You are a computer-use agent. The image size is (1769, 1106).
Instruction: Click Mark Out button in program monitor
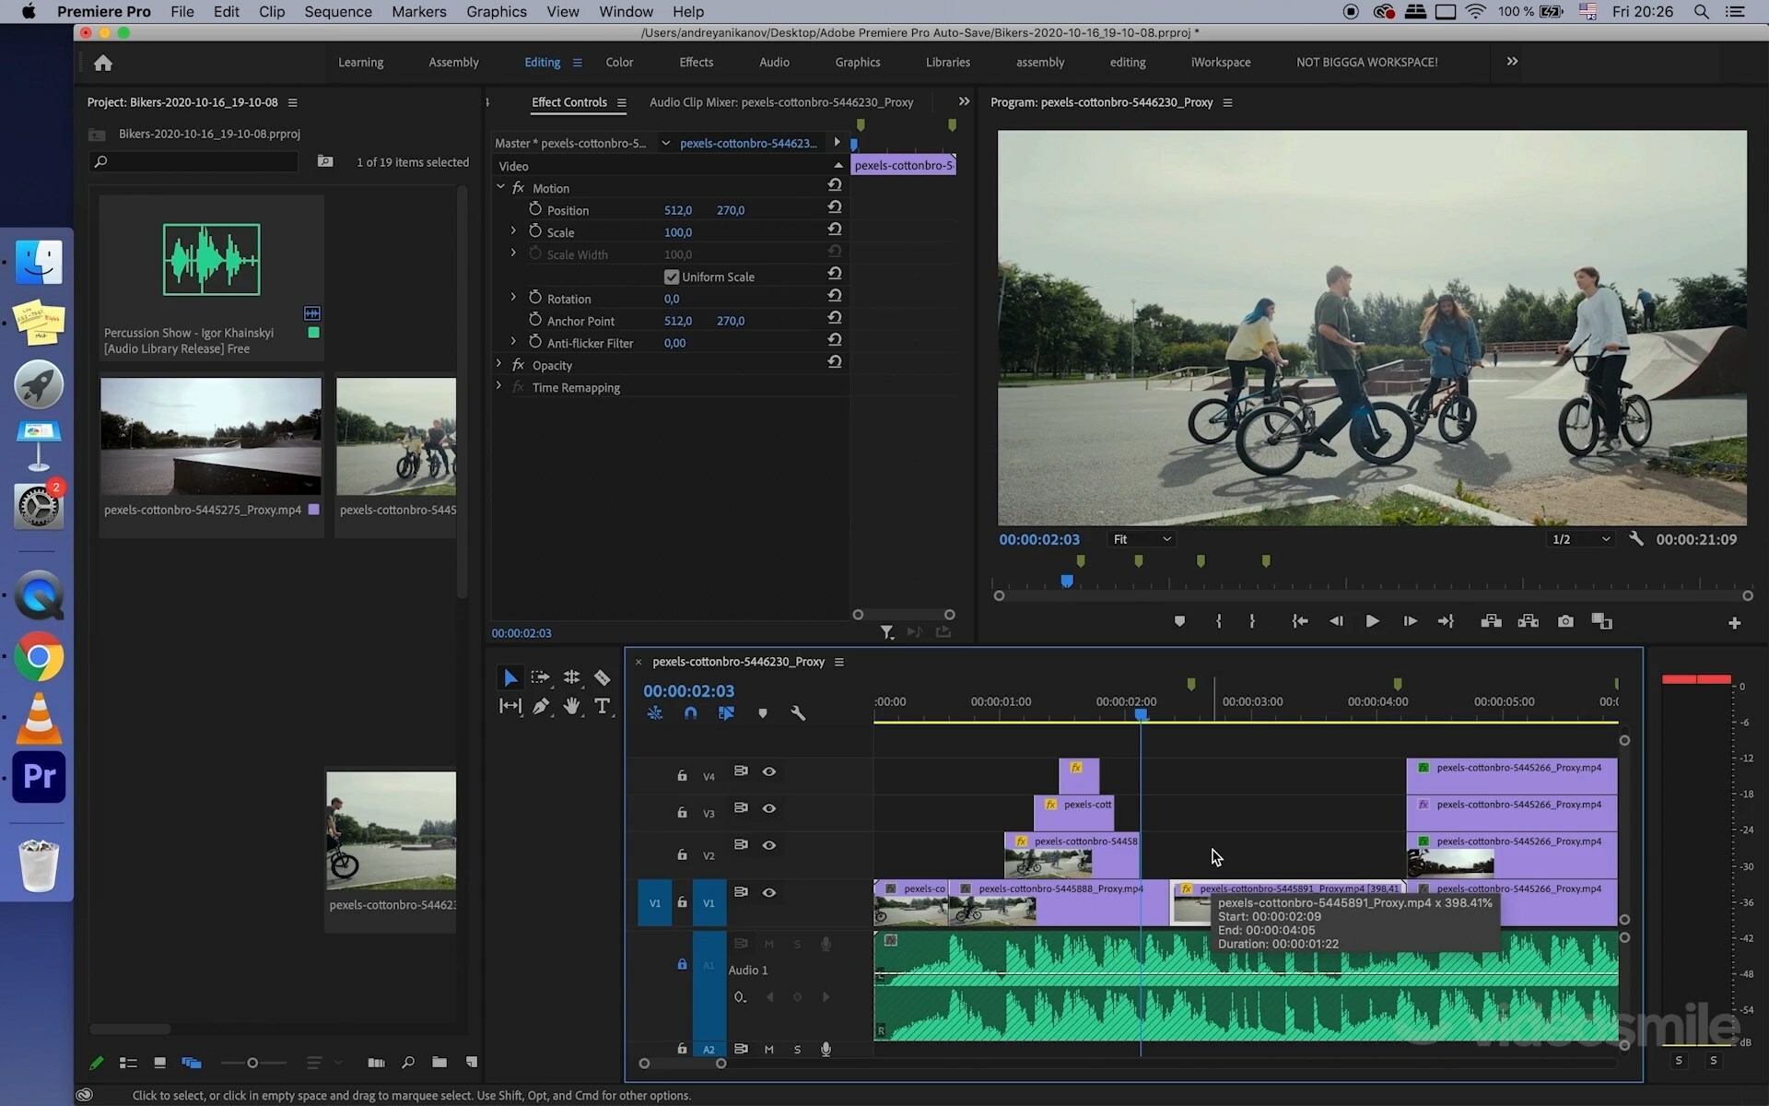(x=1252, y=621)
